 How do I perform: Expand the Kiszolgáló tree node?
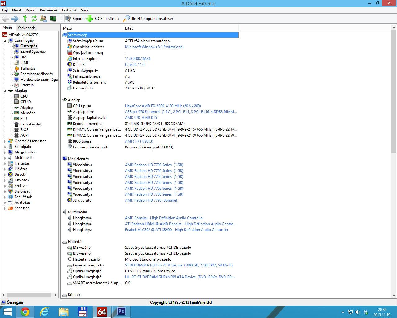tap(5, 147)
